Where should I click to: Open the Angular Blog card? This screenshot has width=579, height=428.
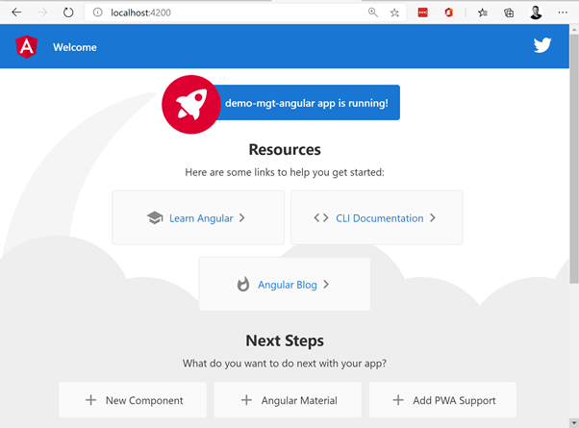click(x=285, y=285)
